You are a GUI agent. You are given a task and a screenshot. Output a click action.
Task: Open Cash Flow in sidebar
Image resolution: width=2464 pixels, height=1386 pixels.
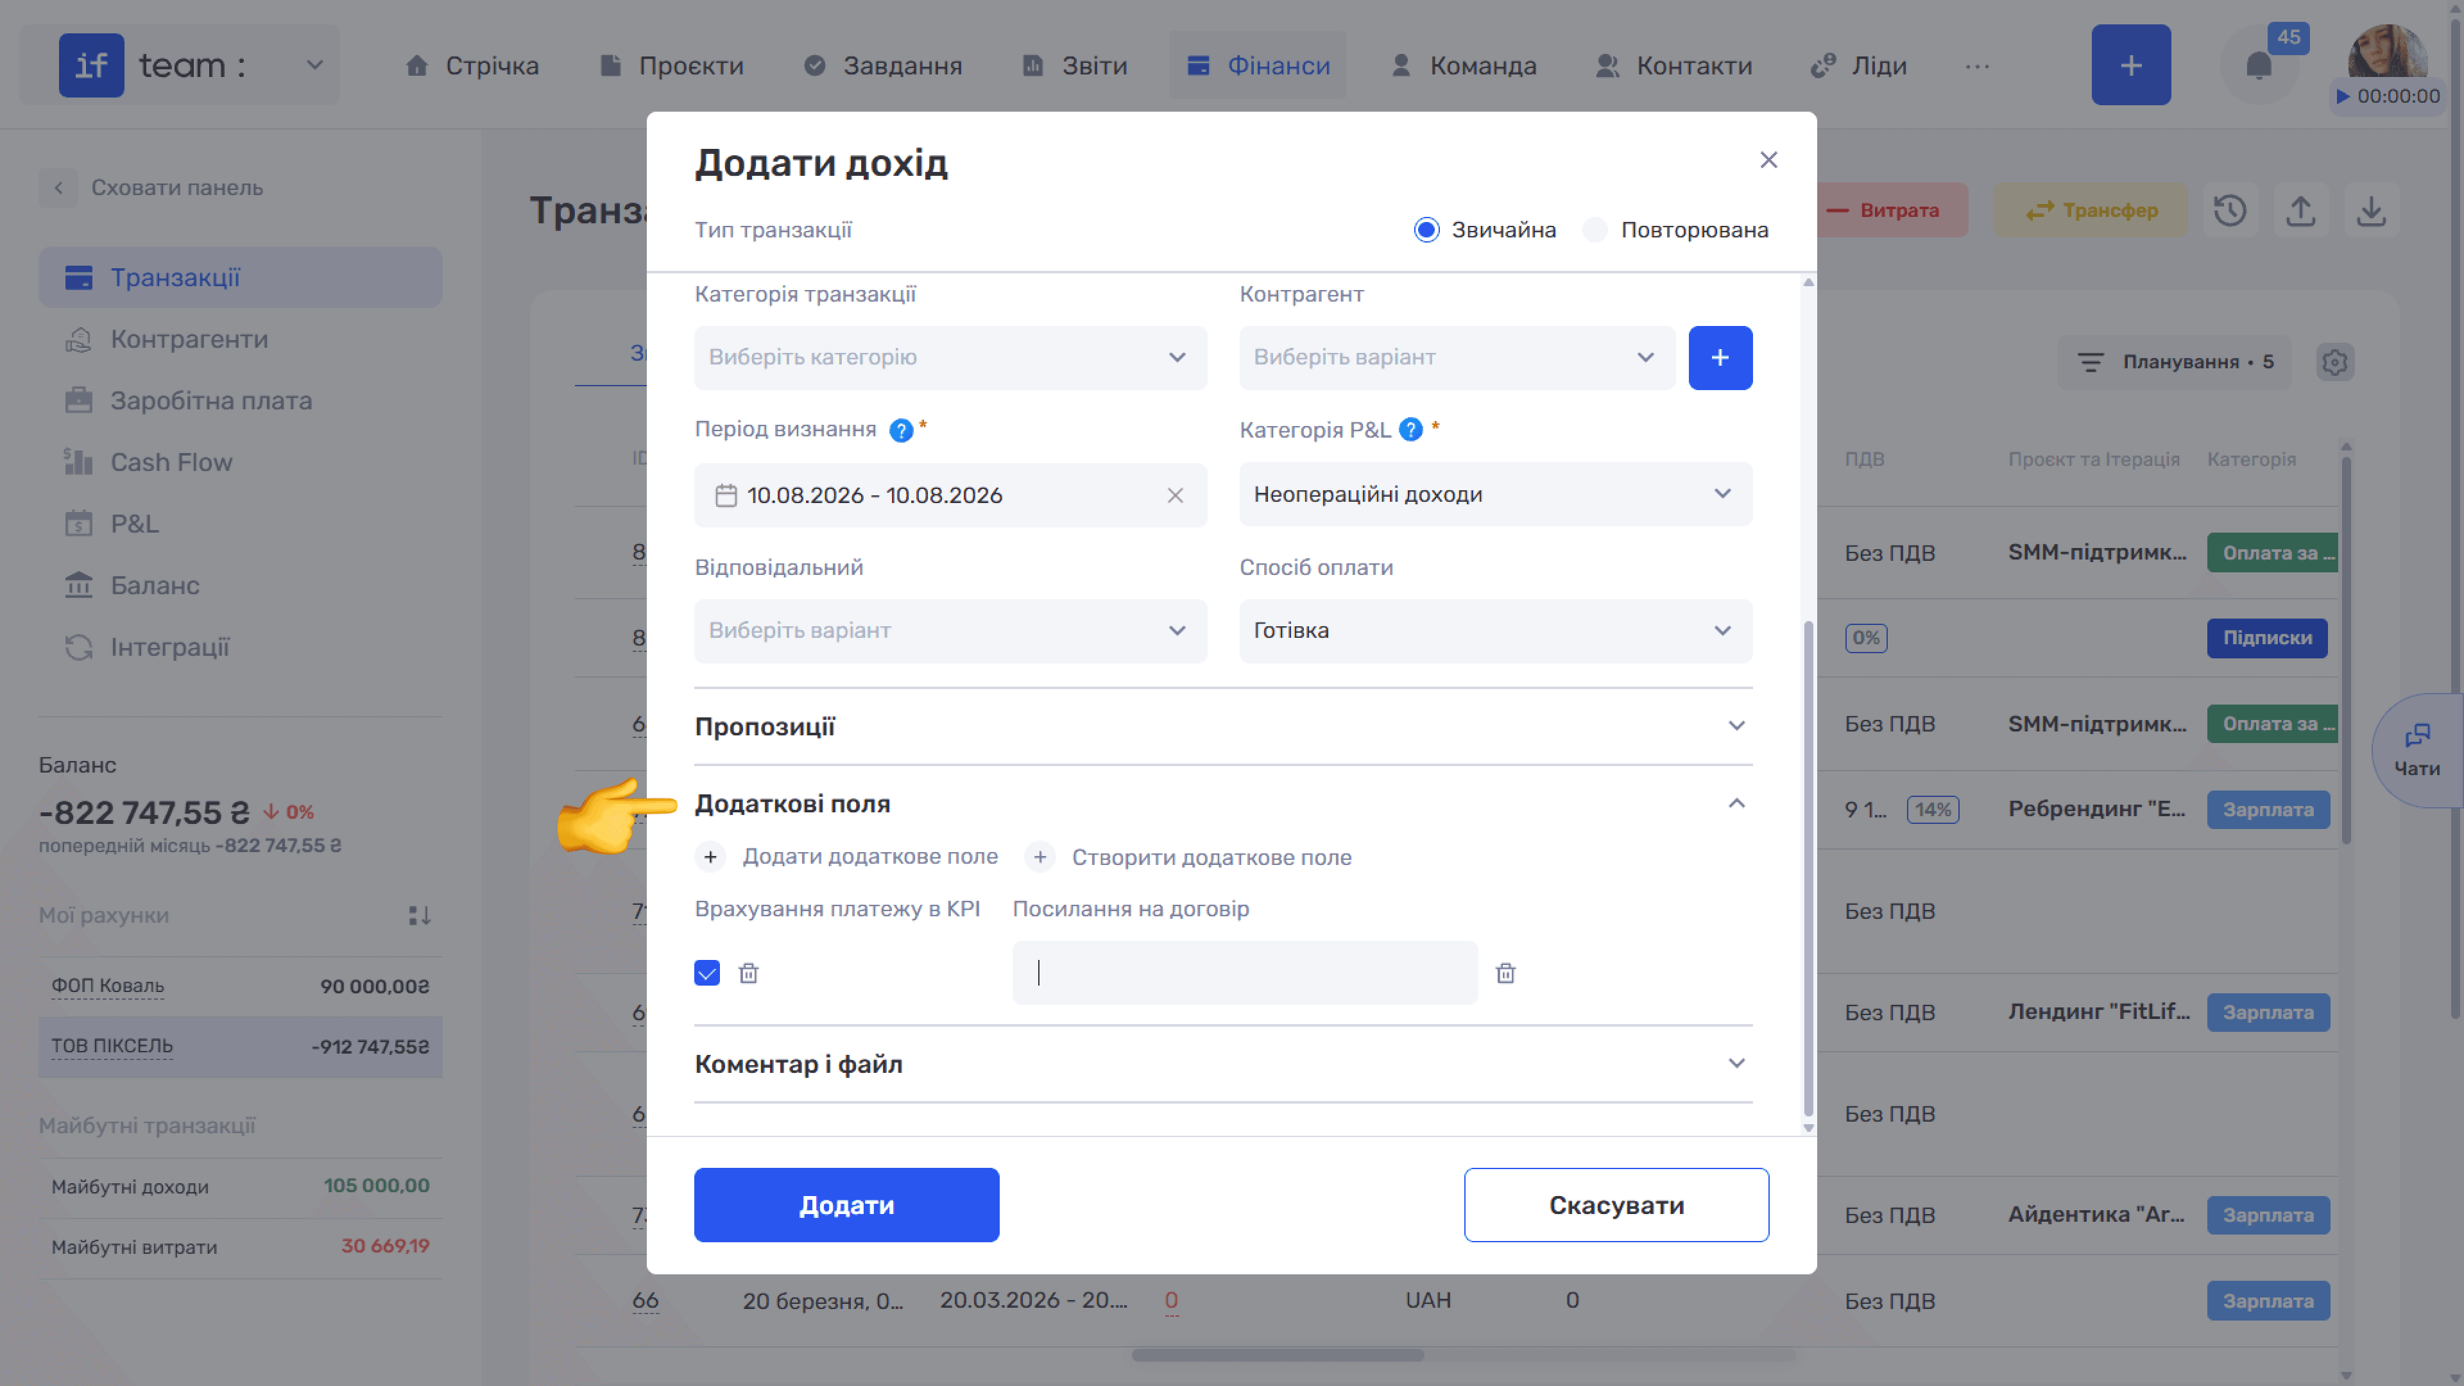click(x=240, y=463)
